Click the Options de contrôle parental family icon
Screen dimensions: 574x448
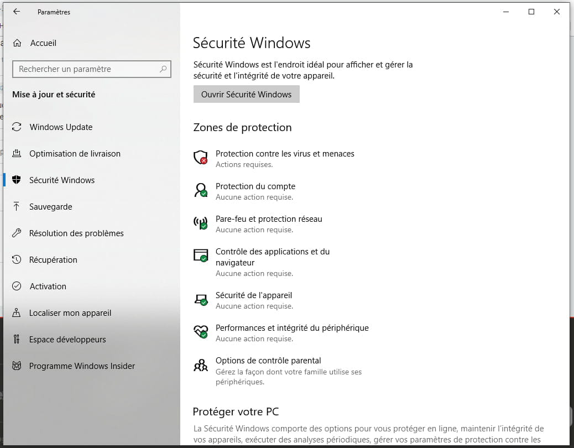(x=201, y=365)
